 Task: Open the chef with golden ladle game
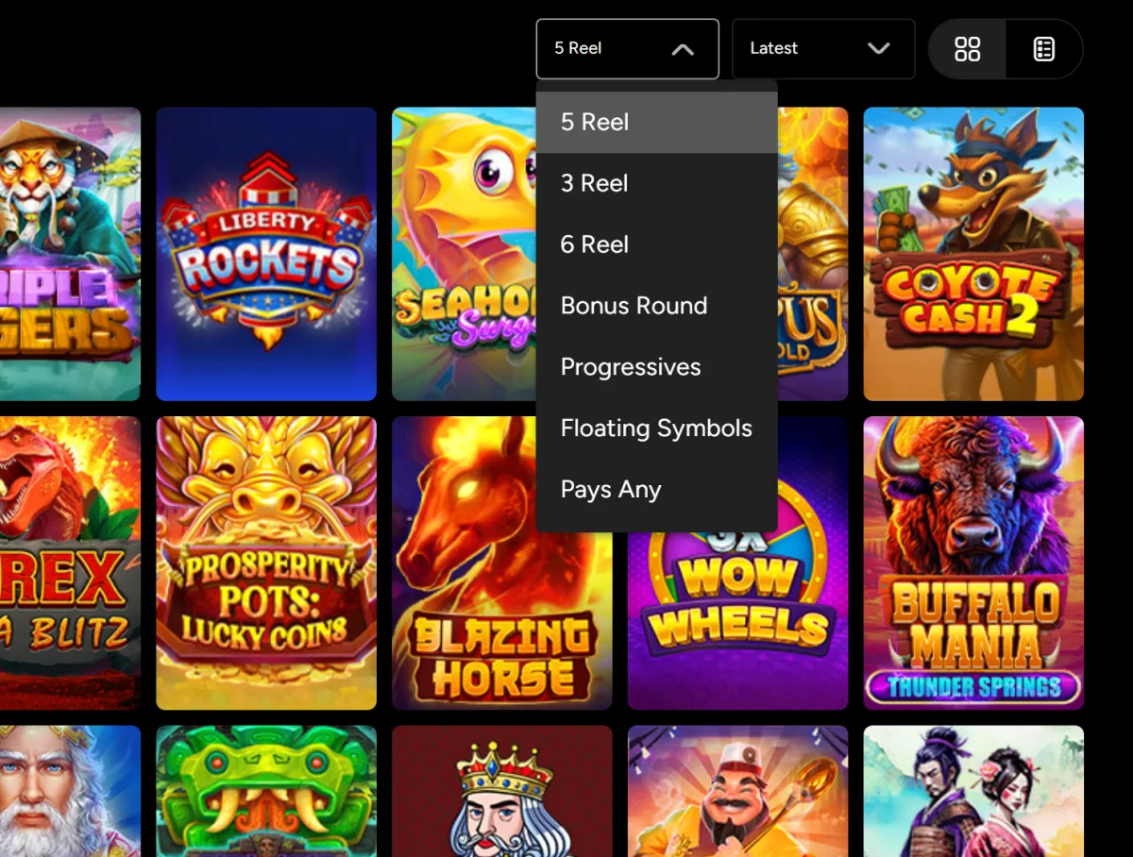click(x=737, y=791)
